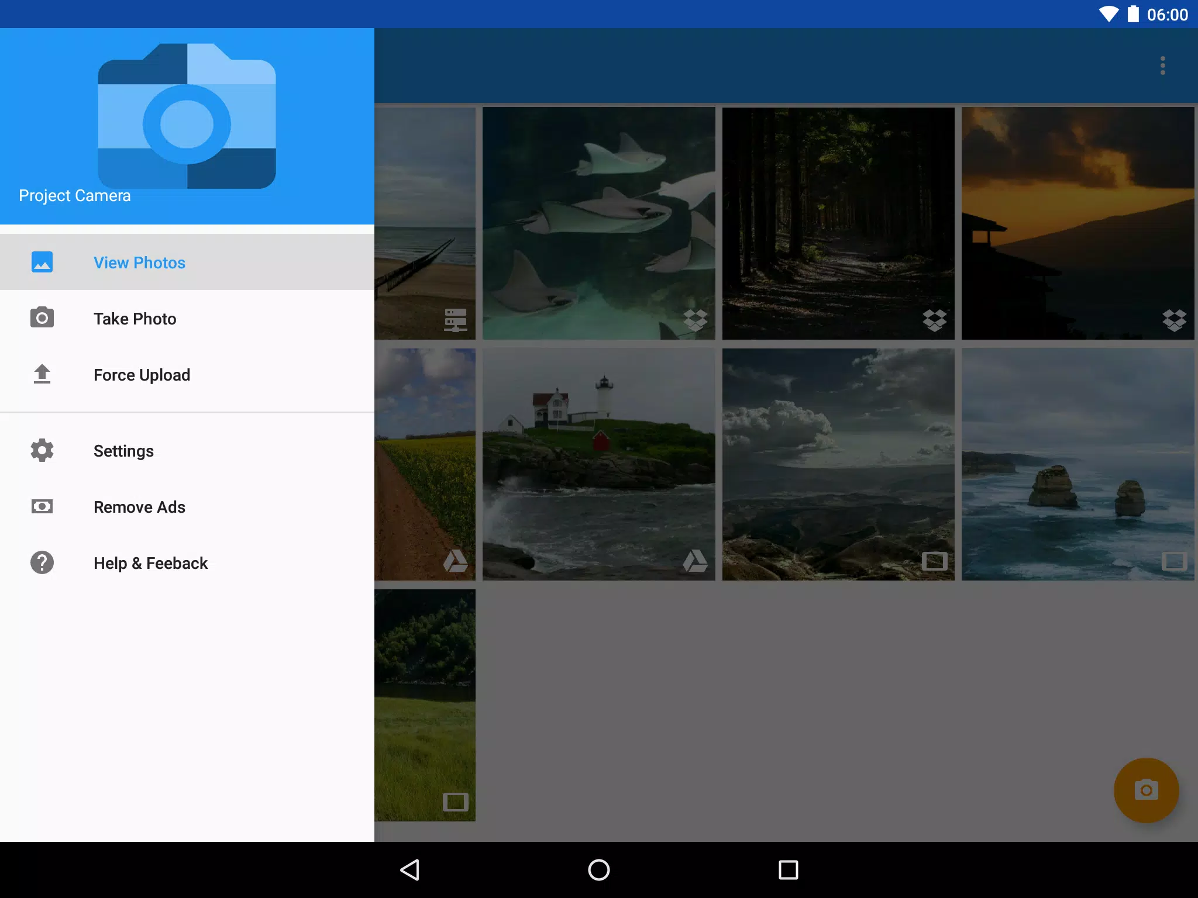1198x898 pixels.
Task: Click the Force Upload arrow icon
Action: tap(42, 374)
